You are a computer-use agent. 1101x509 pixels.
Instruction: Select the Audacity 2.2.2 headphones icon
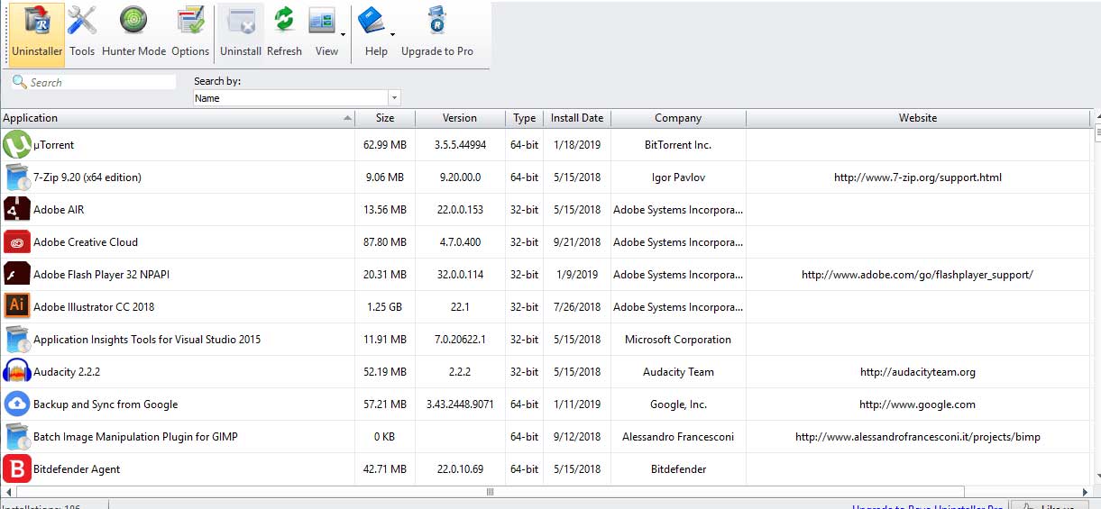(x=16, y=372)
